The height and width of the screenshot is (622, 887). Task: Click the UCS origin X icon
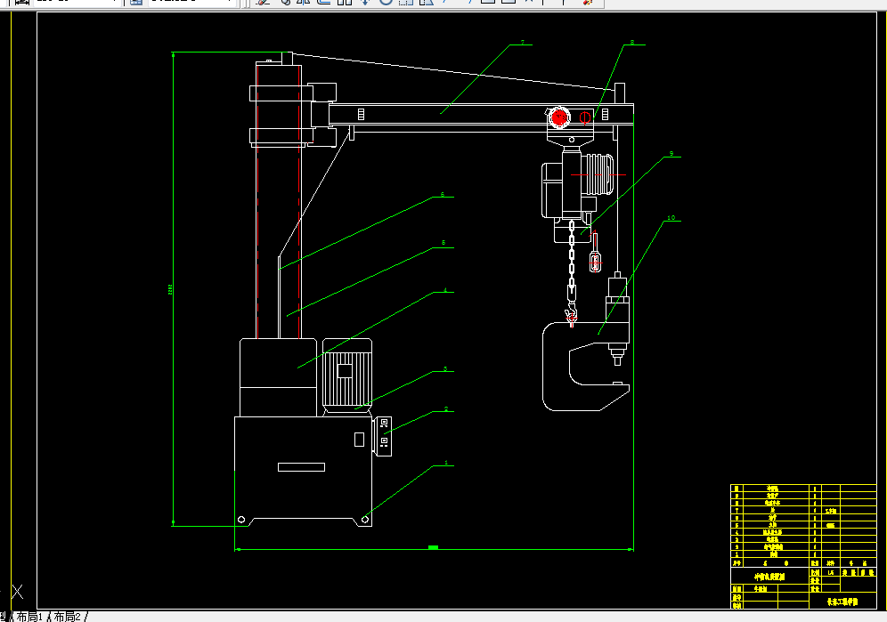coord(18,592)
